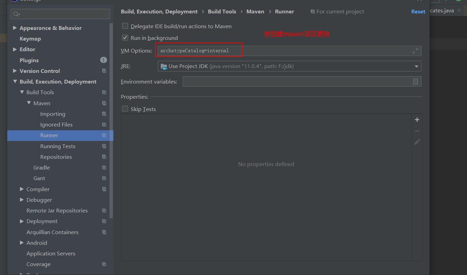The image size is (467, 275).
Task: Click project-level icon beside Gant
Action: (104, 178)
